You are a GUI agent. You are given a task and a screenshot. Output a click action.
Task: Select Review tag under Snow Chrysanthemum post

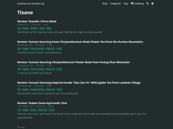[26, 49]
